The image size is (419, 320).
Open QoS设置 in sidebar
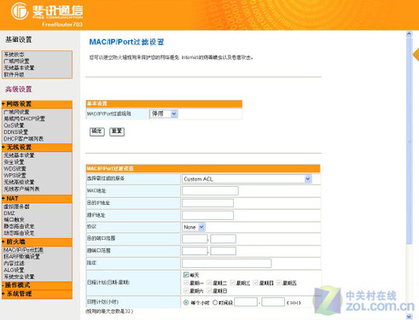coord(14,125)
